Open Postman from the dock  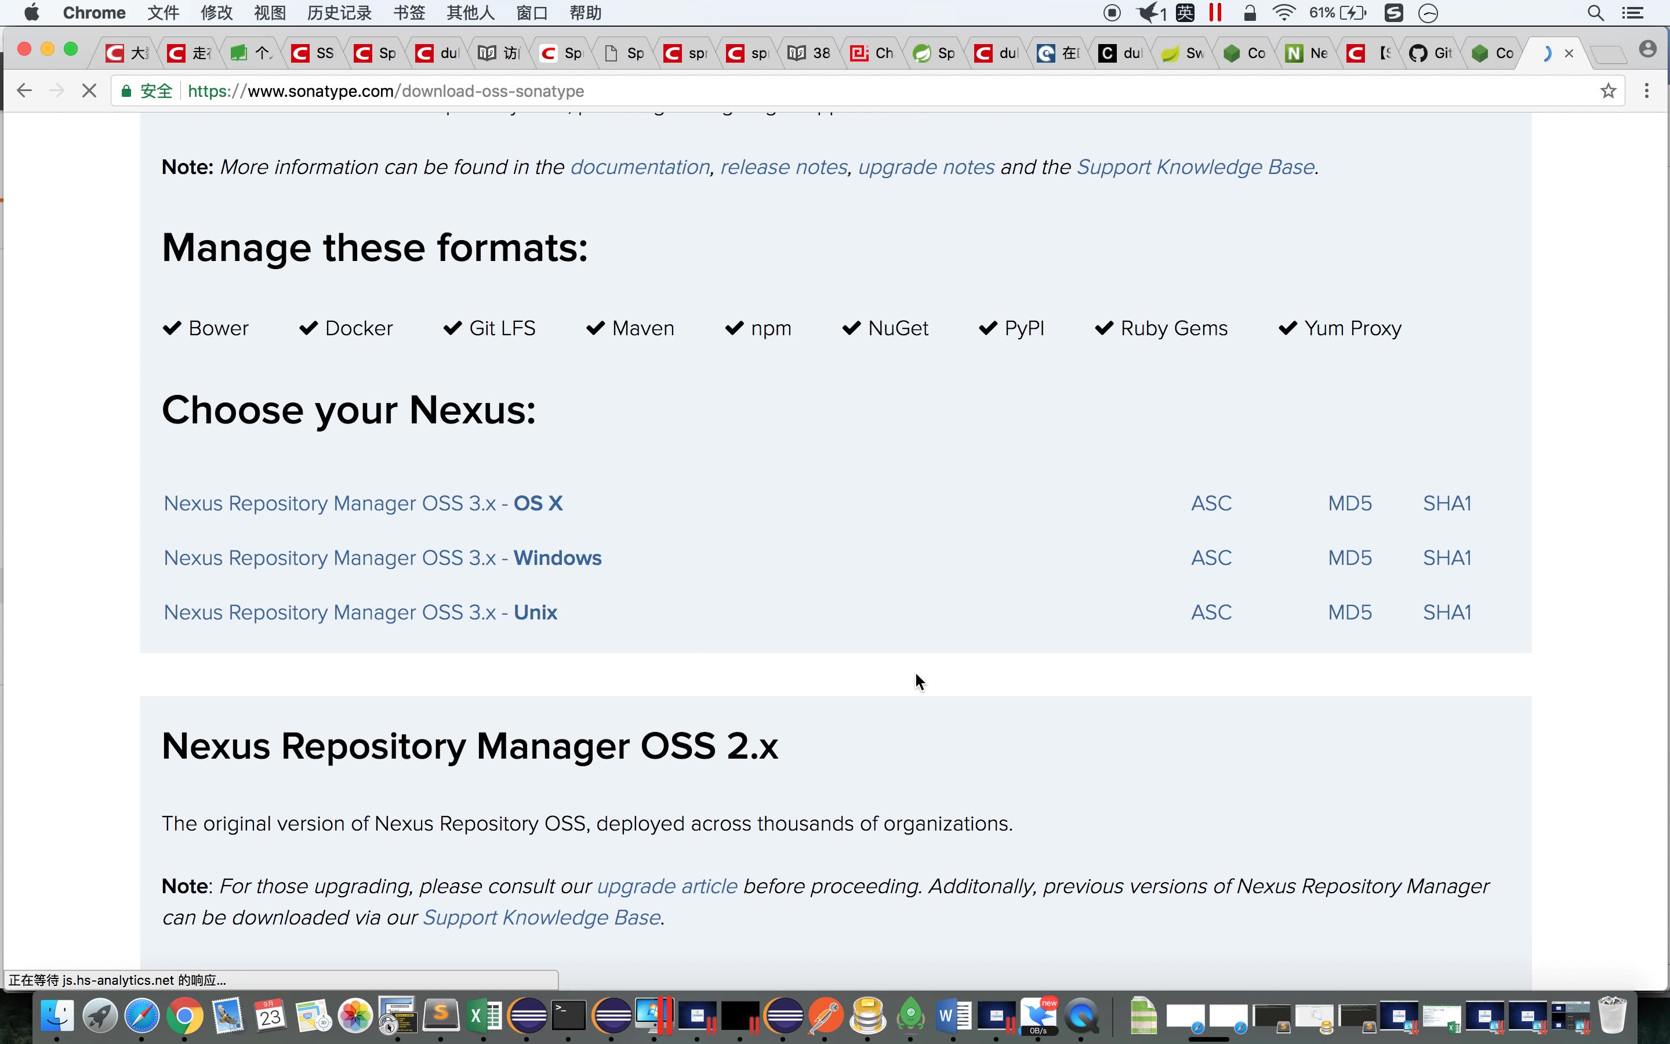tap(825, 1016)
